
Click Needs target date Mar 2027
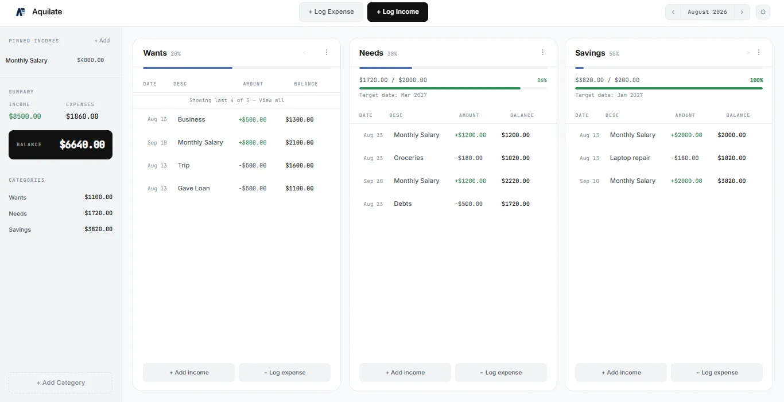pyautogui.click(x=393, y=95)
